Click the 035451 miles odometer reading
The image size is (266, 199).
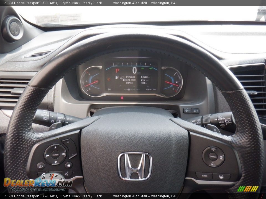pyautogui.click(x=151, y=90)
